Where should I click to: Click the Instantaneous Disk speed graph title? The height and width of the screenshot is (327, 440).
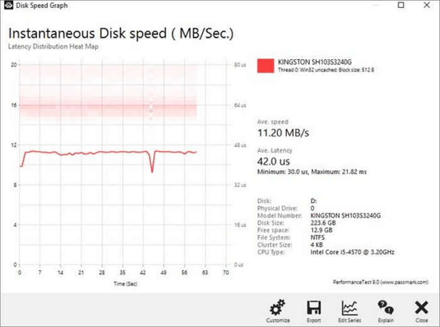[121, 33]
